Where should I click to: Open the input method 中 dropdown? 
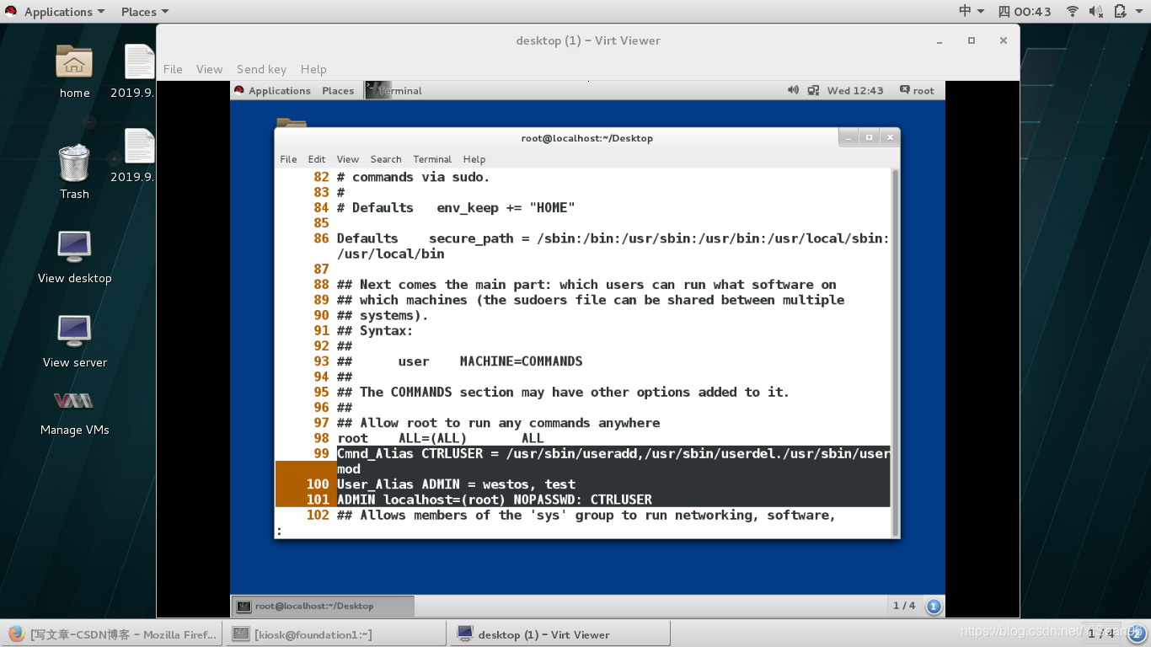click(972, 12)
